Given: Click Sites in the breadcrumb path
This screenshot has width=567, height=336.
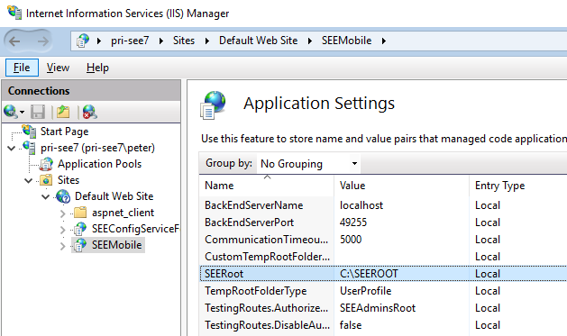Looking at the screenshot, I should (184, 41).
